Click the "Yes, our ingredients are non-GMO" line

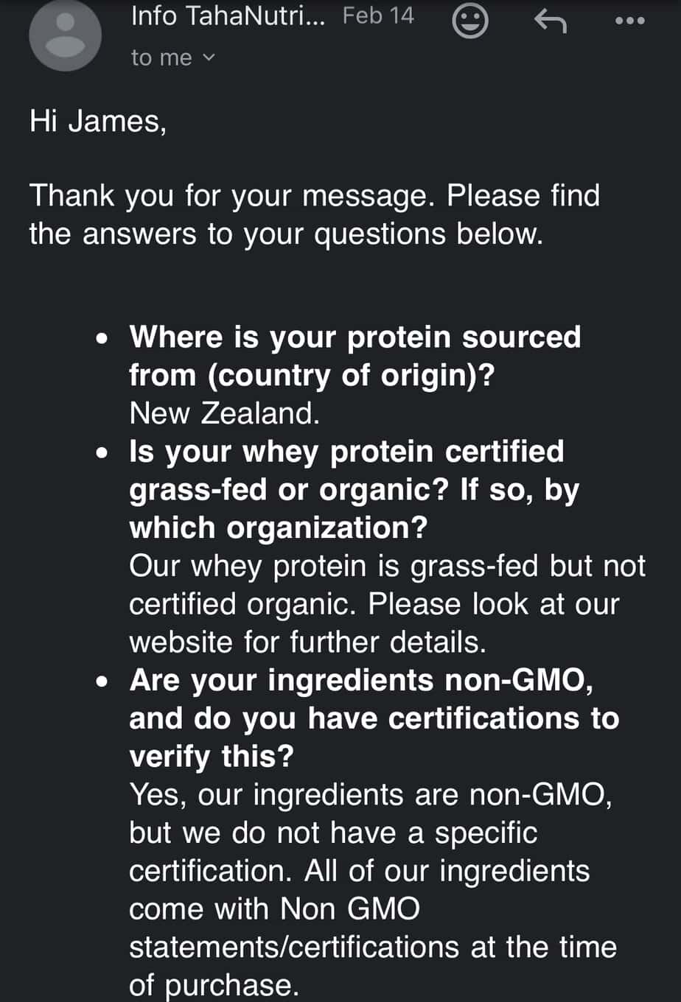[x=370, y=795]
